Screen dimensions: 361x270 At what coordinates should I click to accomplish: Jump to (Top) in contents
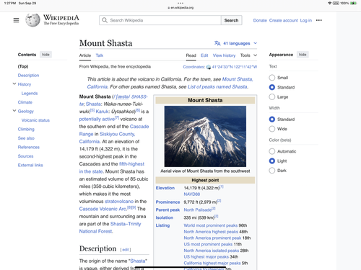tap(23, 66)
